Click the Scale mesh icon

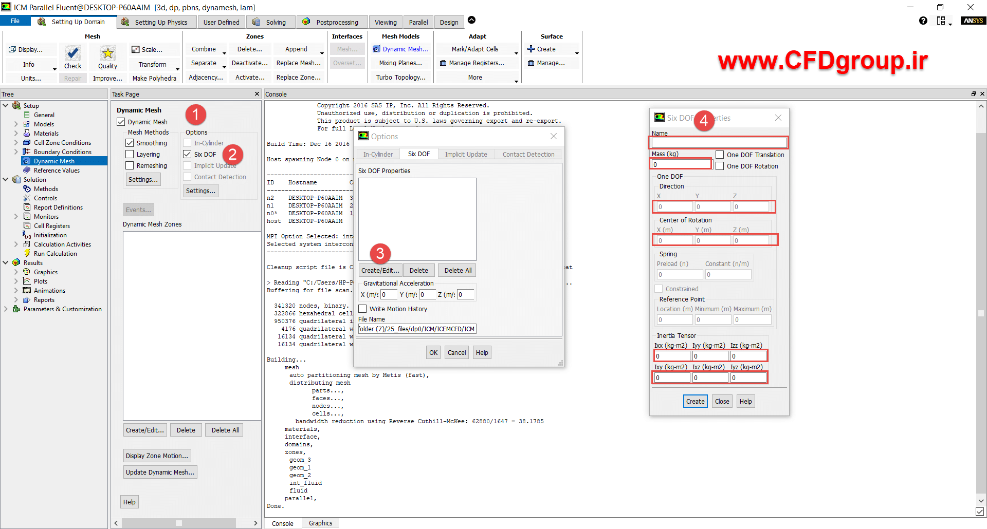point(136,49)
